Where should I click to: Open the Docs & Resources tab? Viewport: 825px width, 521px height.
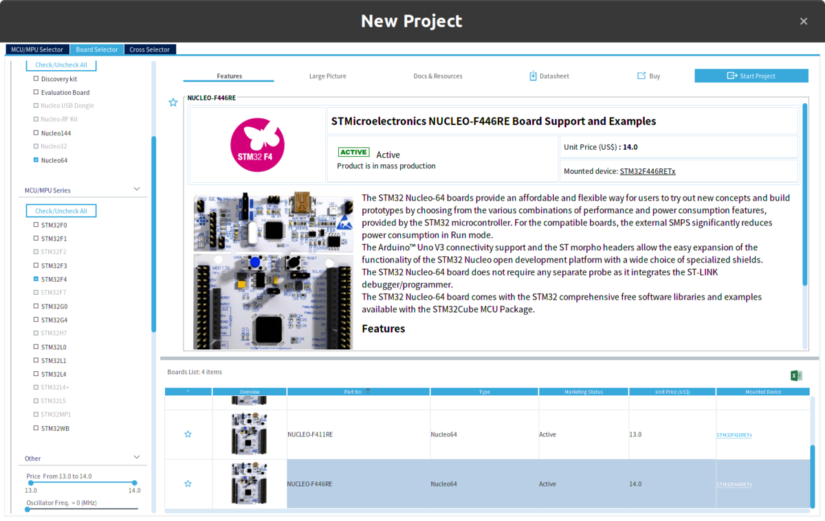[438, 76]
